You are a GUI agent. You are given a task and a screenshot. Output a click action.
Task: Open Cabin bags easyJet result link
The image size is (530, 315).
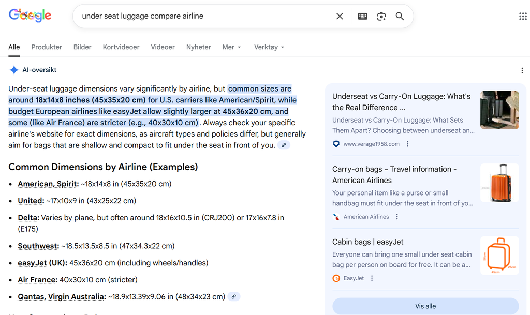[x=367, y=242]
